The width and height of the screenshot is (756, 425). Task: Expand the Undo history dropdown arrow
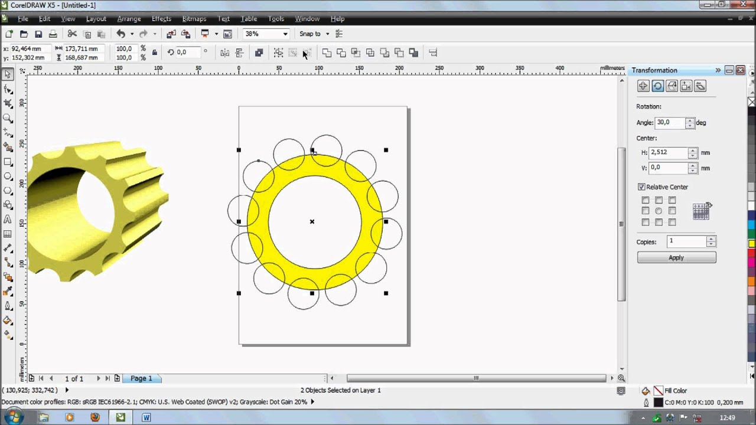pos(132,34)
